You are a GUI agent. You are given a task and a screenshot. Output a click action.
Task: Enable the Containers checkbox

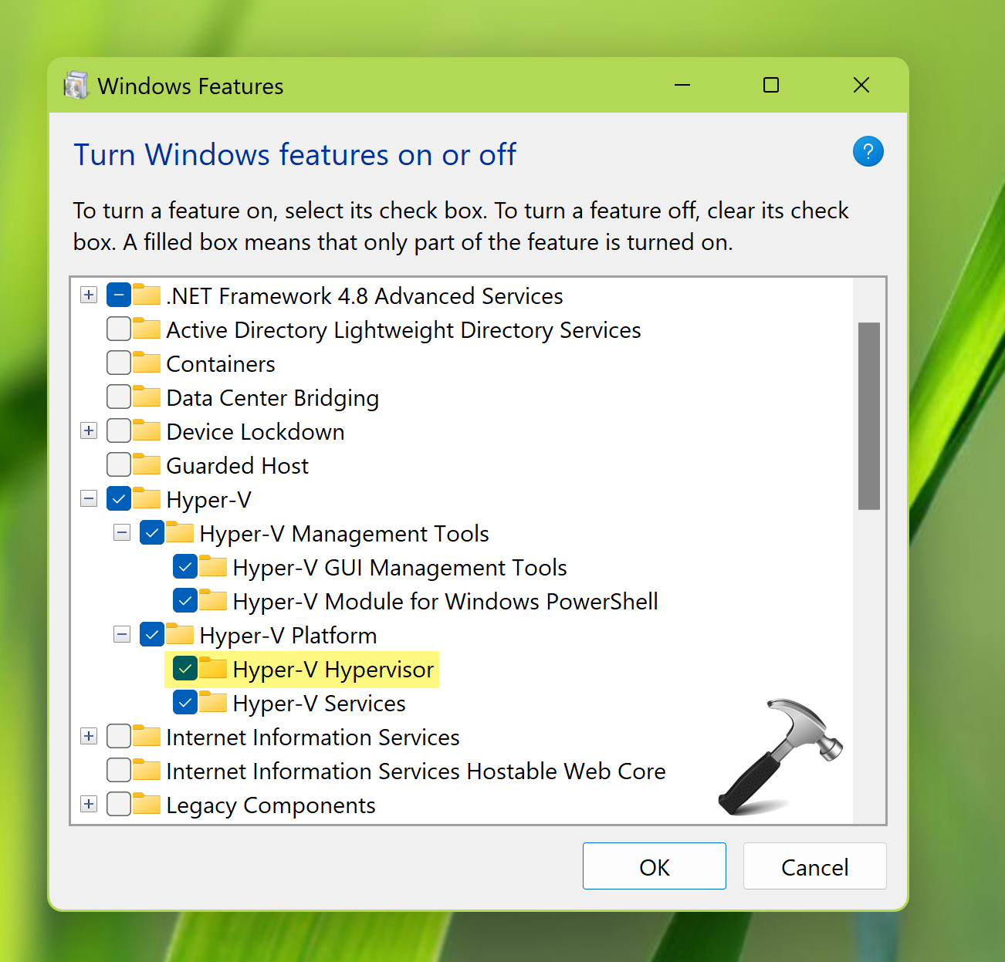tap(119, 363)
